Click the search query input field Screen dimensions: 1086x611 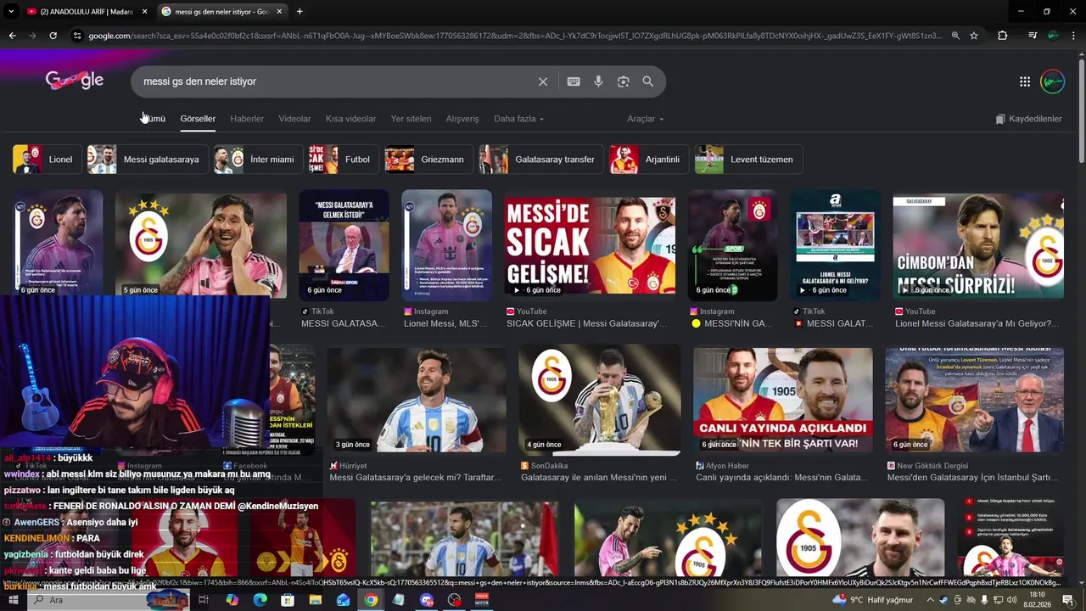(x=335, y=81)
